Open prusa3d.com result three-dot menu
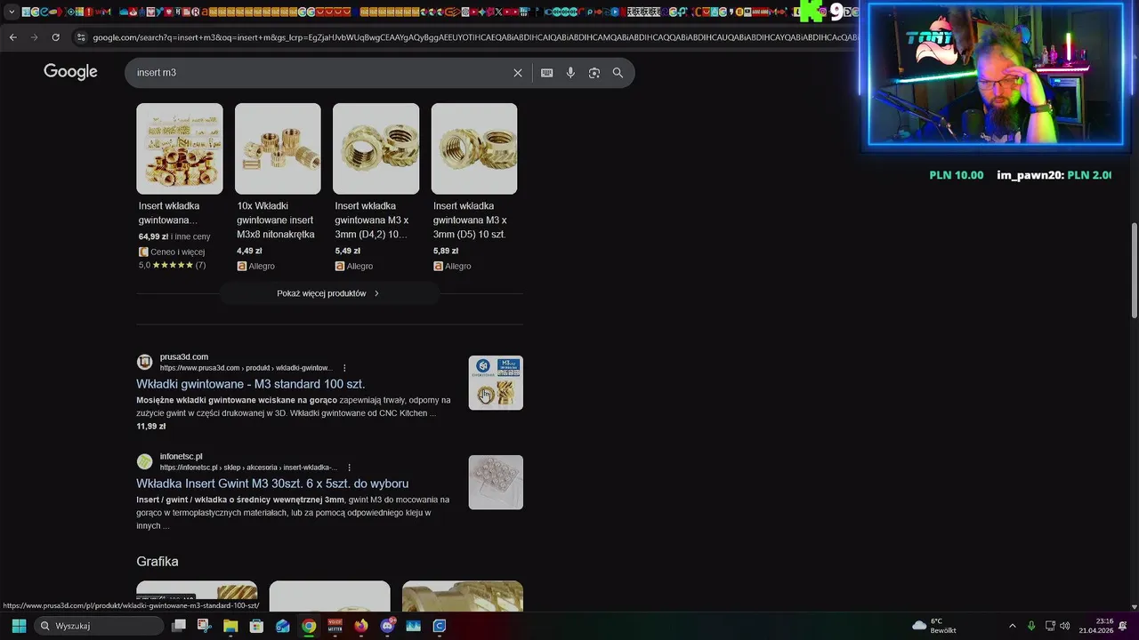The height and width of the screenshot is (640, 1139). coord(344,368)
